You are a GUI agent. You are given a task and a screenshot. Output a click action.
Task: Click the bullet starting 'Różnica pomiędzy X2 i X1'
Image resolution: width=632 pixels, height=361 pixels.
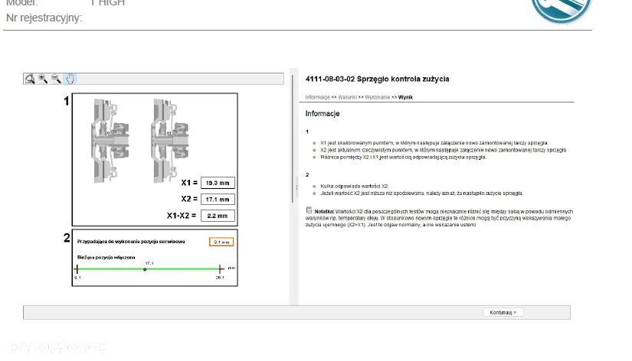tap(404, 158)
